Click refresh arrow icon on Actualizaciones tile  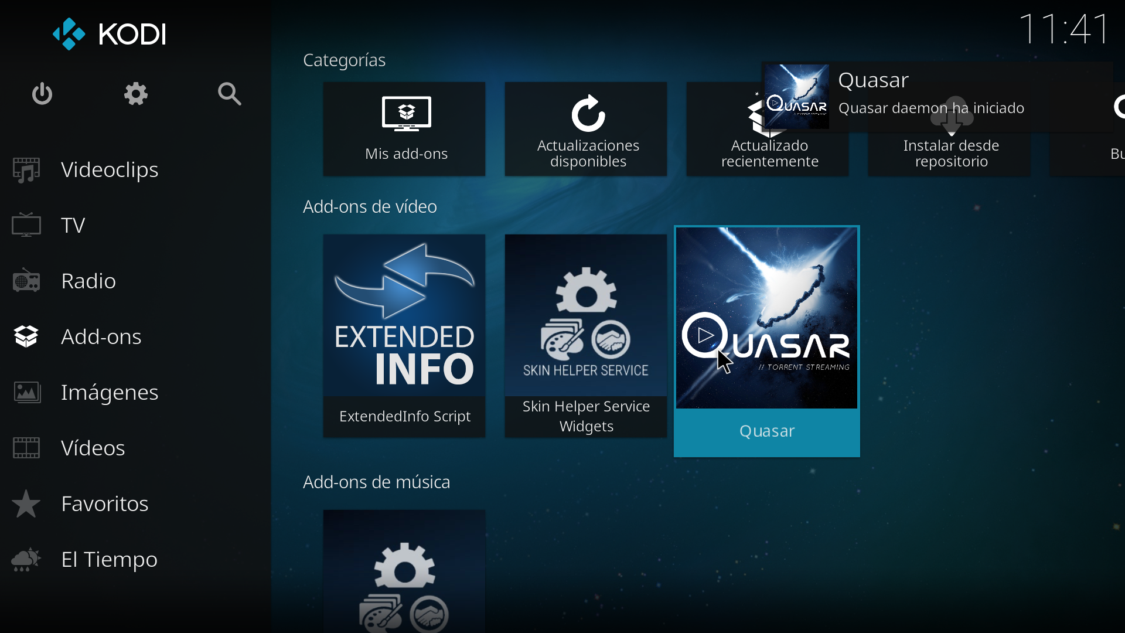pos(588,113)
